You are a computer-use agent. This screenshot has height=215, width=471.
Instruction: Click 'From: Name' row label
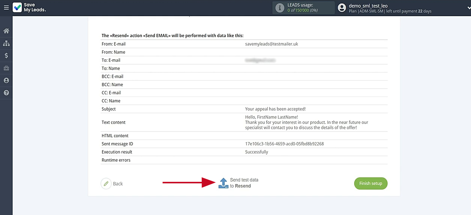point(113,52)
